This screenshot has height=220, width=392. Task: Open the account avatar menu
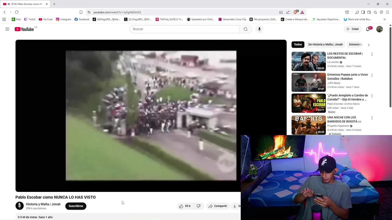379,29
